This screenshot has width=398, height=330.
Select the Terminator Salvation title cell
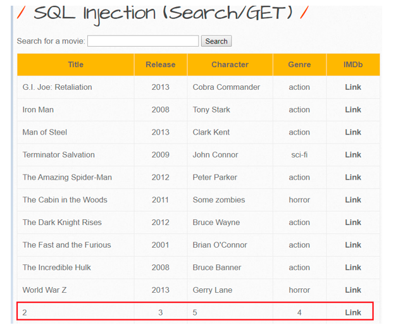coord(58,155)
